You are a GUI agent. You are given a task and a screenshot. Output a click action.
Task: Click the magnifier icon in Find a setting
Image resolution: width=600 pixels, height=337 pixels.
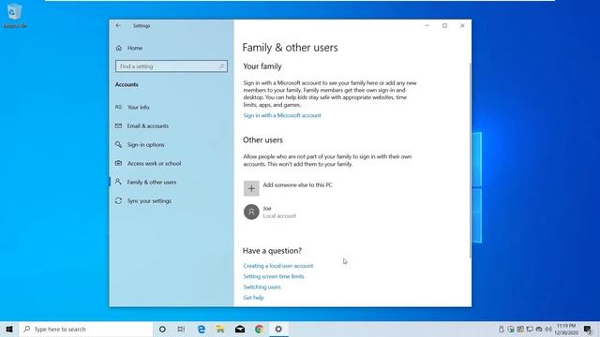point(222,66)
